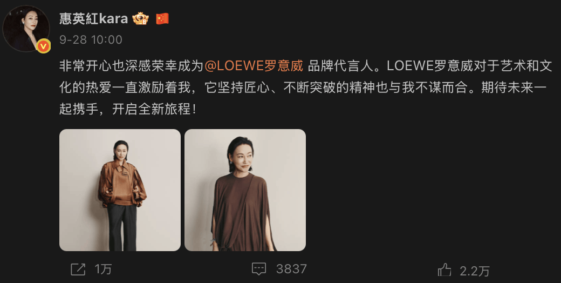
Task: Open the @LOEWE罗意威 mention link
Action: pos(254,66)
